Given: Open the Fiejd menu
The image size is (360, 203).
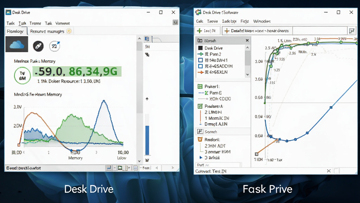Looking at the screenshot, I should pyautogui.click(x=245, y=21).
